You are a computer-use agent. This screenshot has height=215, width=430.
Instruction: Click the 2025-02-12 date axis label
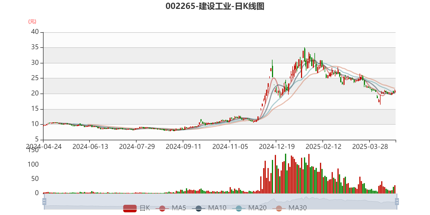pyautogui.click(x=324, y=147)
